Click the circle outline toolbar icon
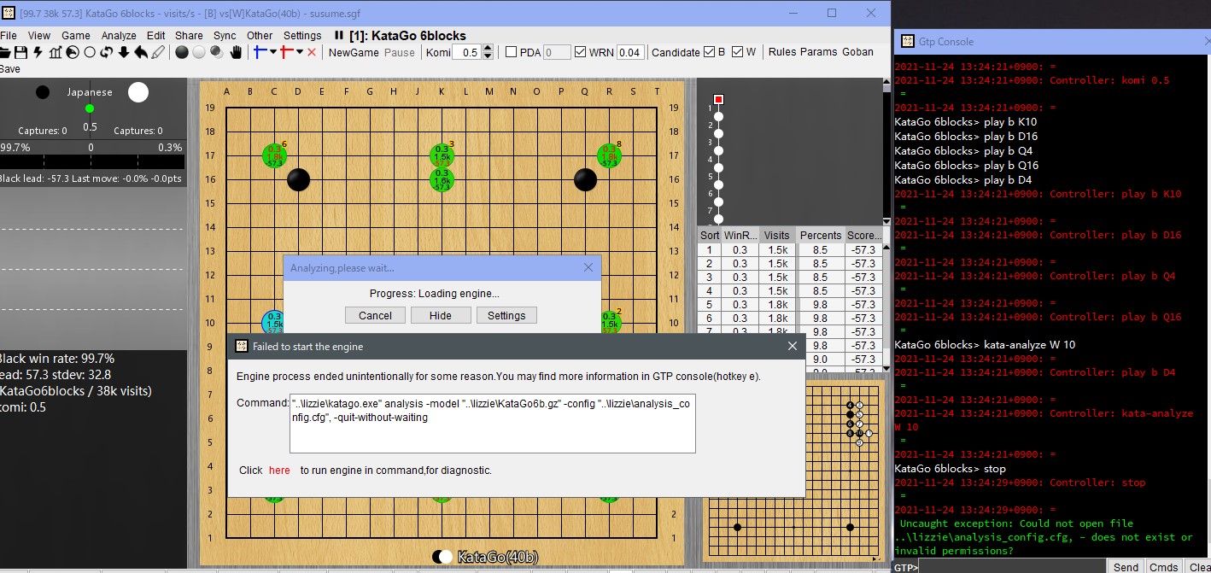 [x=90, y=53]
